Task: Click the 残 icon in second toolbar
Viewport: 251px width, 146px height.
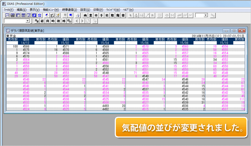Action: pyautogui.click(x=64, y=21)
